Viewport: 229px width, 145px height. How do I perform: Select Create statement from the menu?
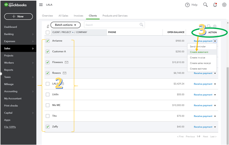199,52
